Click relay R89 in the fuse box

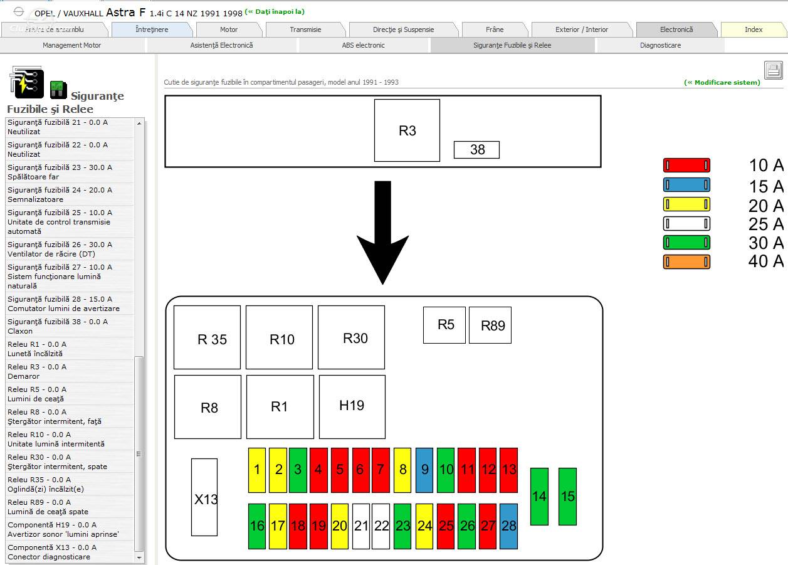coord(490,325)
